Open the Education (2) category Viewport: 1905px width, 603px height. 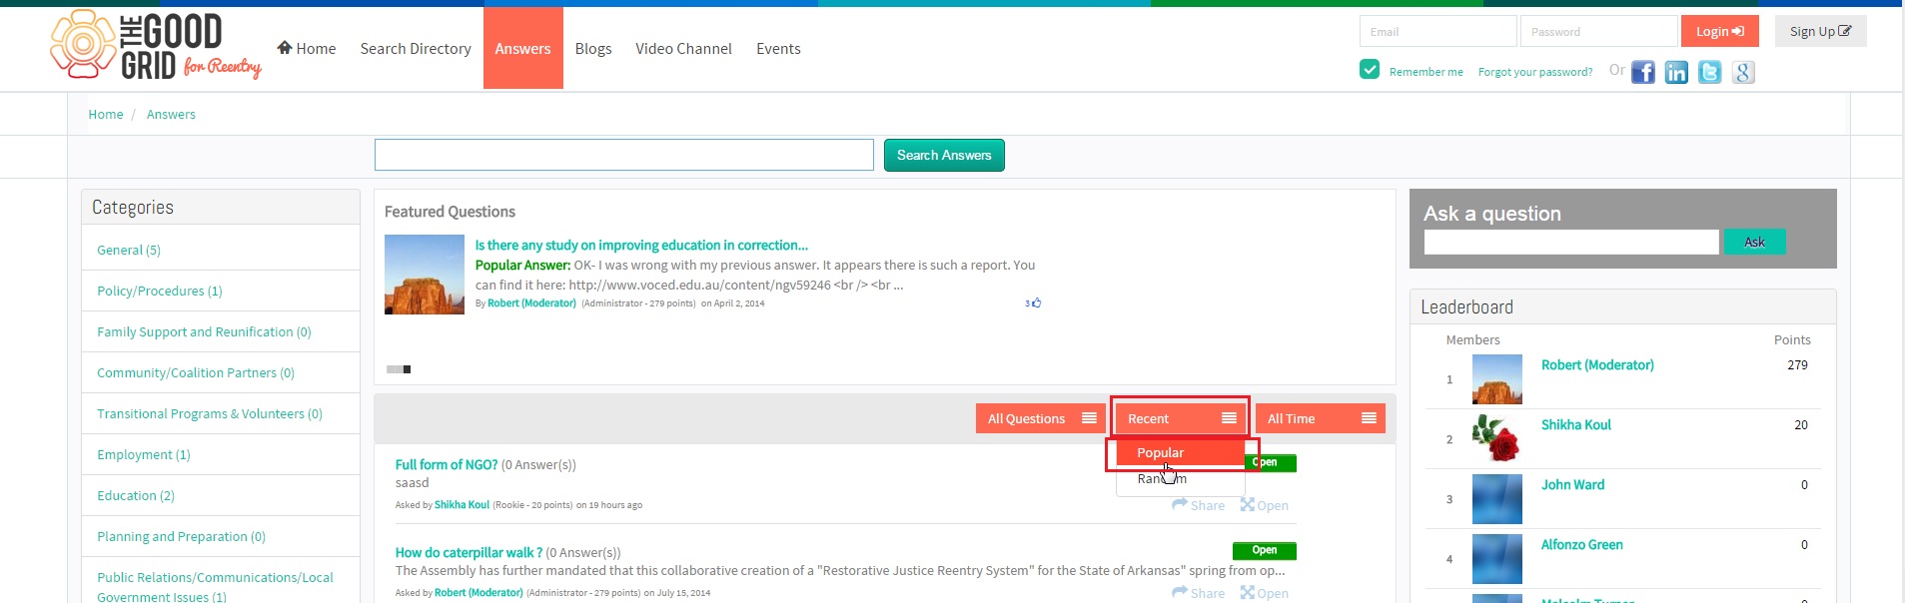[136, 495]
